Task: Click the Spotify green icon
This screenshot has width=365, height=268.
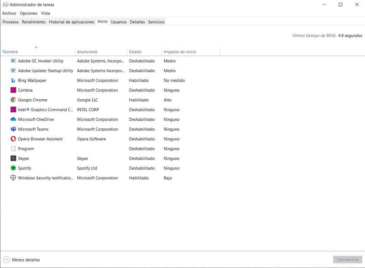Action: [13, 168]
